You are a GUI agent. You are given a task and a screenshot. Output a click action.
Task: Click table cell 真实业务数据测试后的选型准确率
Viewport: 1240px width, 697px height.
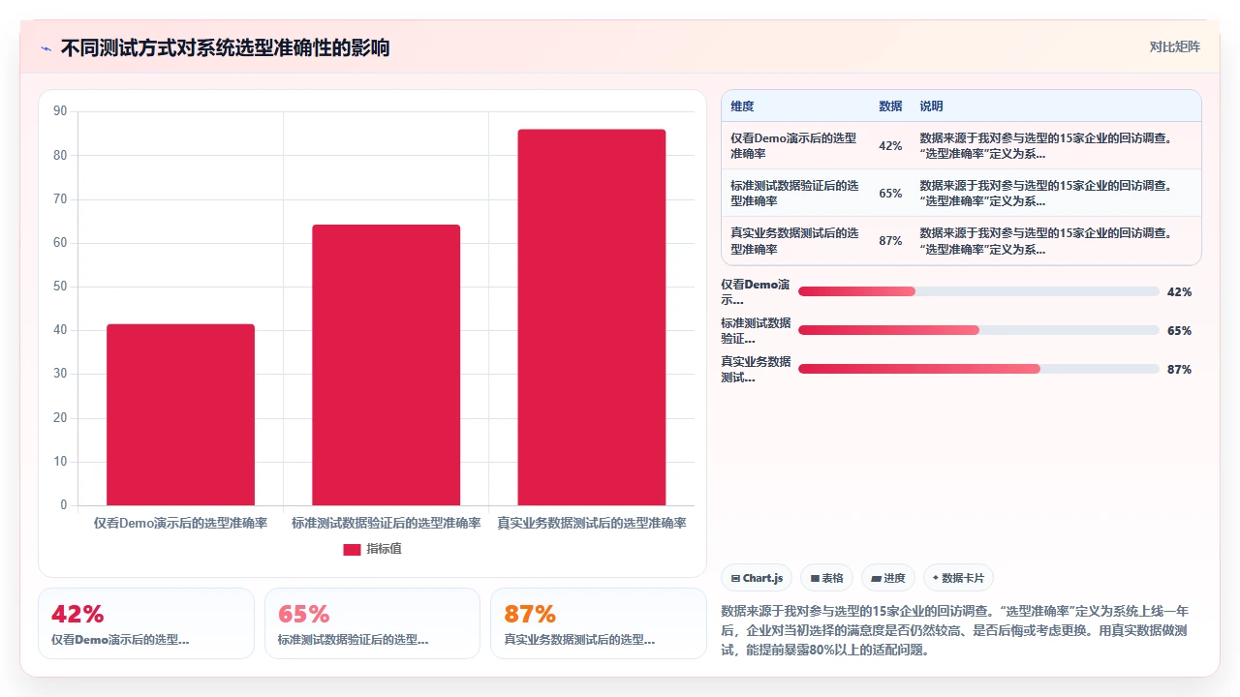[795, 240]
